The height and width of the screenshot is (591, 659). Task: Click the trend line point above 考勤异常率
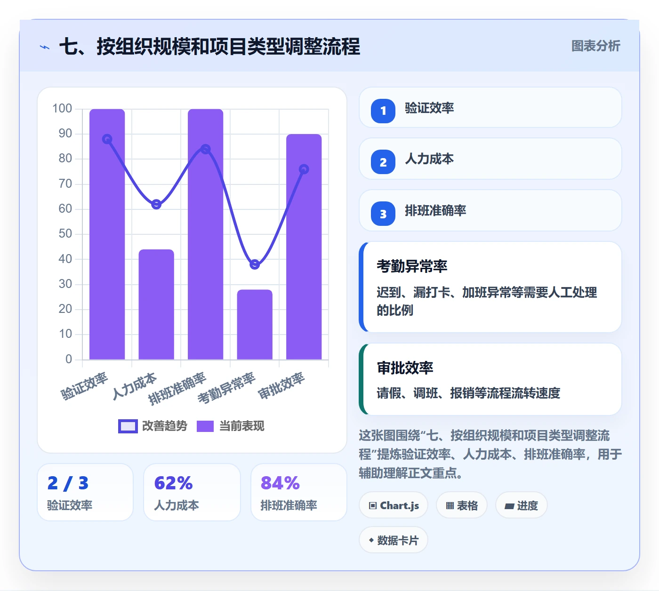(255, 264)
